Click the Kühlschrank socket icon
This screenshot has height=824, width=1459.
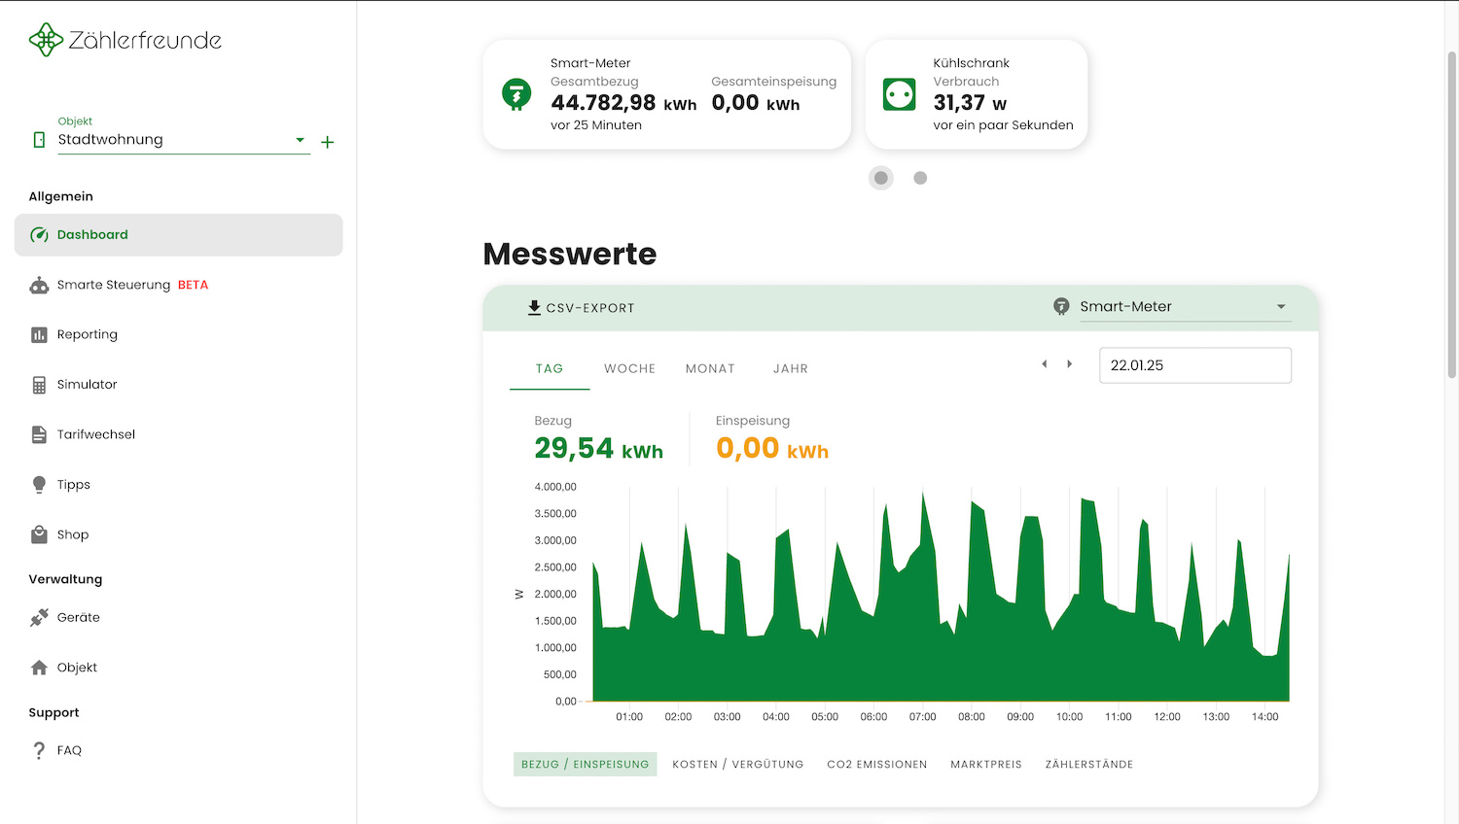[x=899, y=94]
